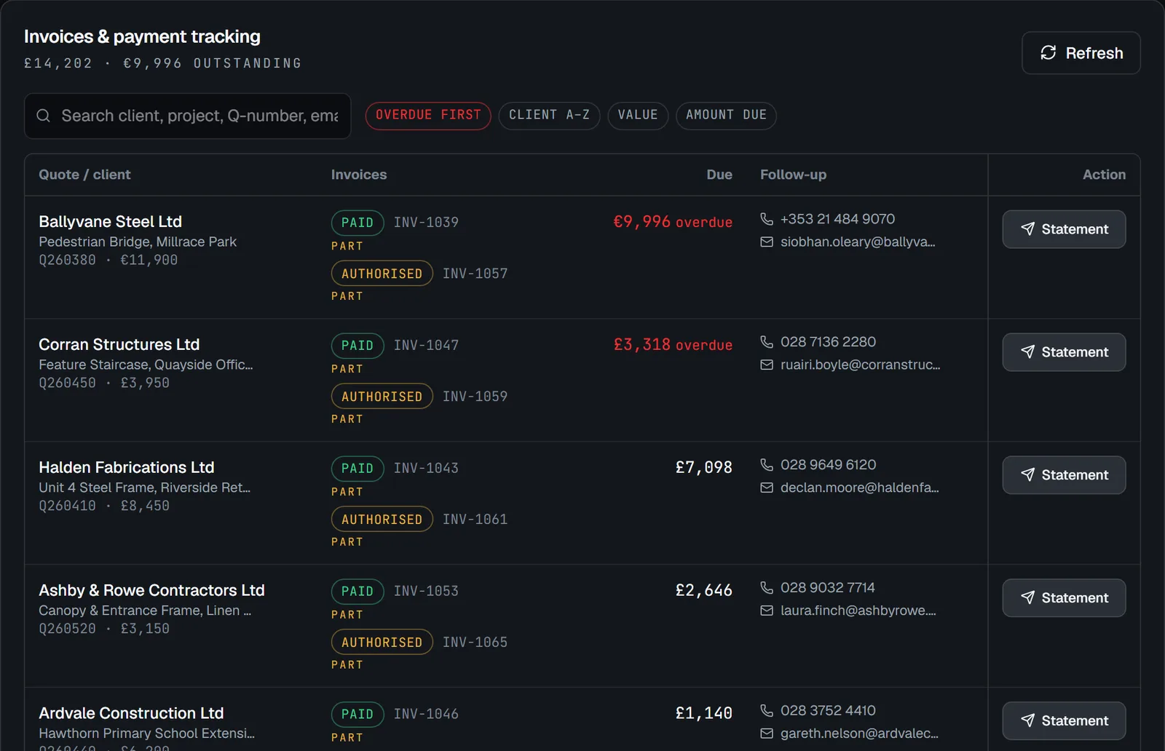Click phone icon for Corran Structures
Screen dimensions: 1165x751
point(767,342)
